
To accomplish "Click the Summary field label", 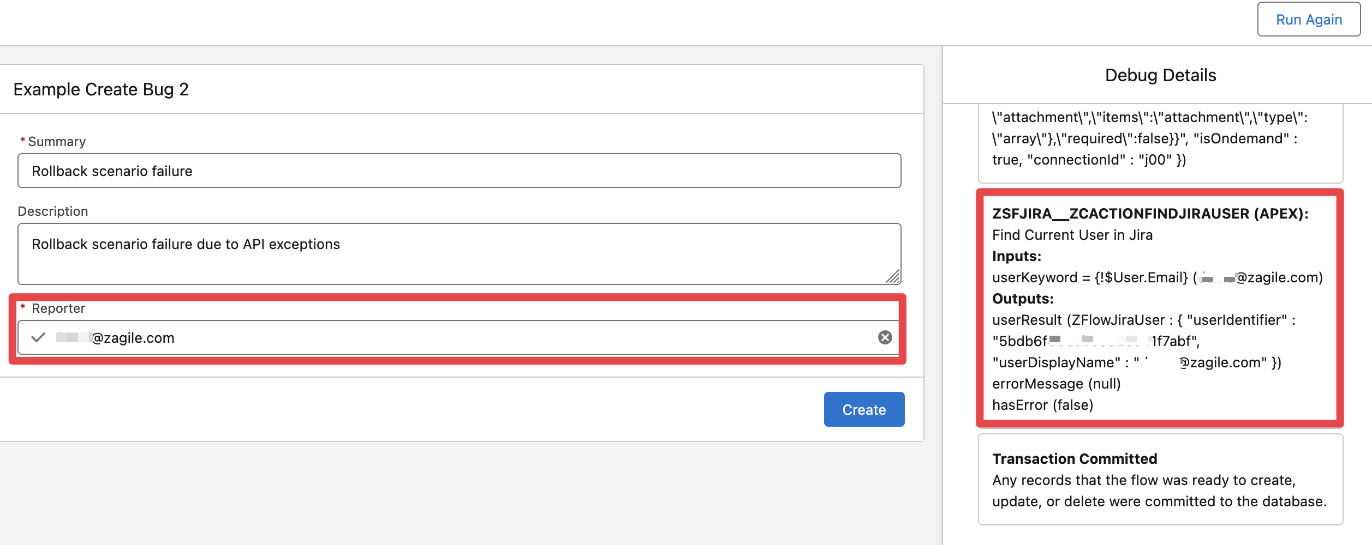I will 57,142.
